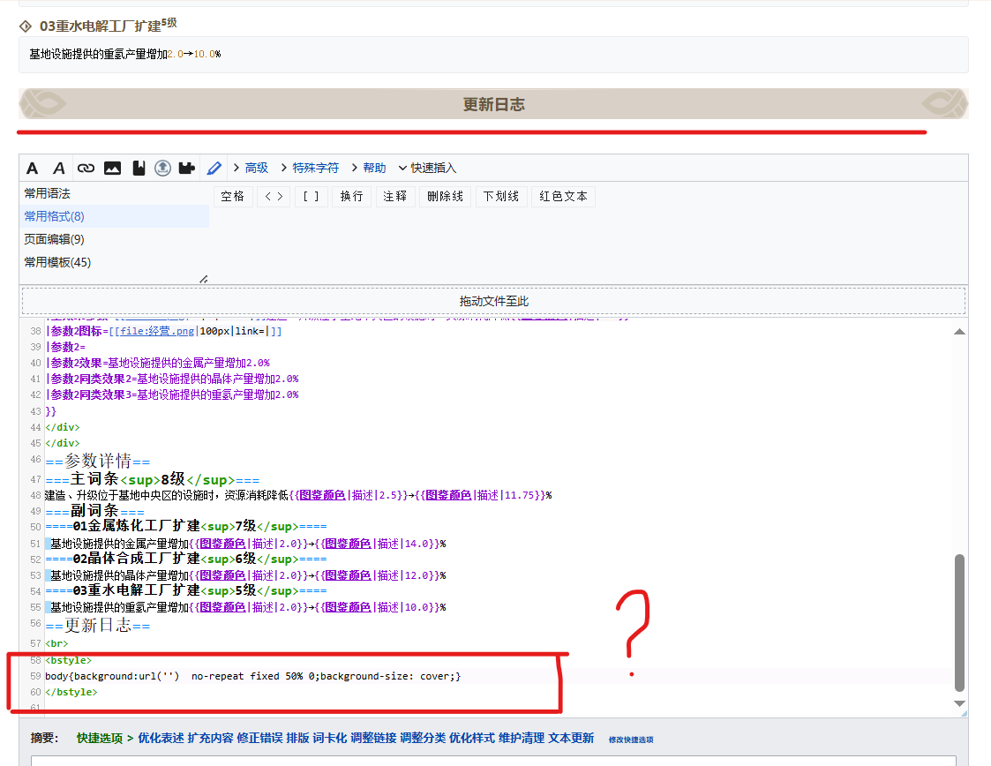Screen dimensions: 991x766
Task: Apply strikethrough with 删除线 button
Action: (445, 197)
